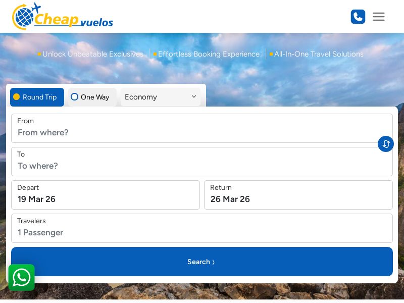Open the Depart date picker showing 19 Mar 26
Screen dimensions: 404x303
(106, 195)
